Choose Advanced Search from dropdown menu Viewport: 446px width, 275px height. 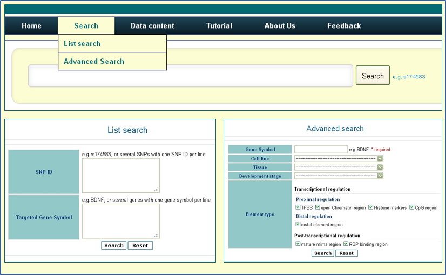tap(94, 62)
